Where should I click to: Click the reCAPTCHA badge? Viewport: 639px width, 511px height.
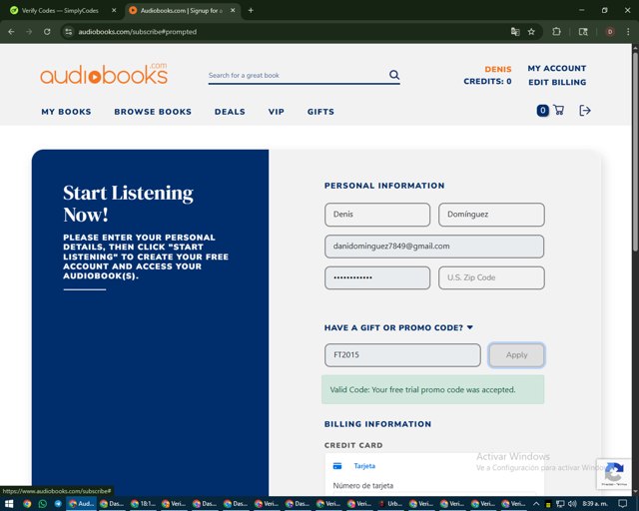(614, 473)
